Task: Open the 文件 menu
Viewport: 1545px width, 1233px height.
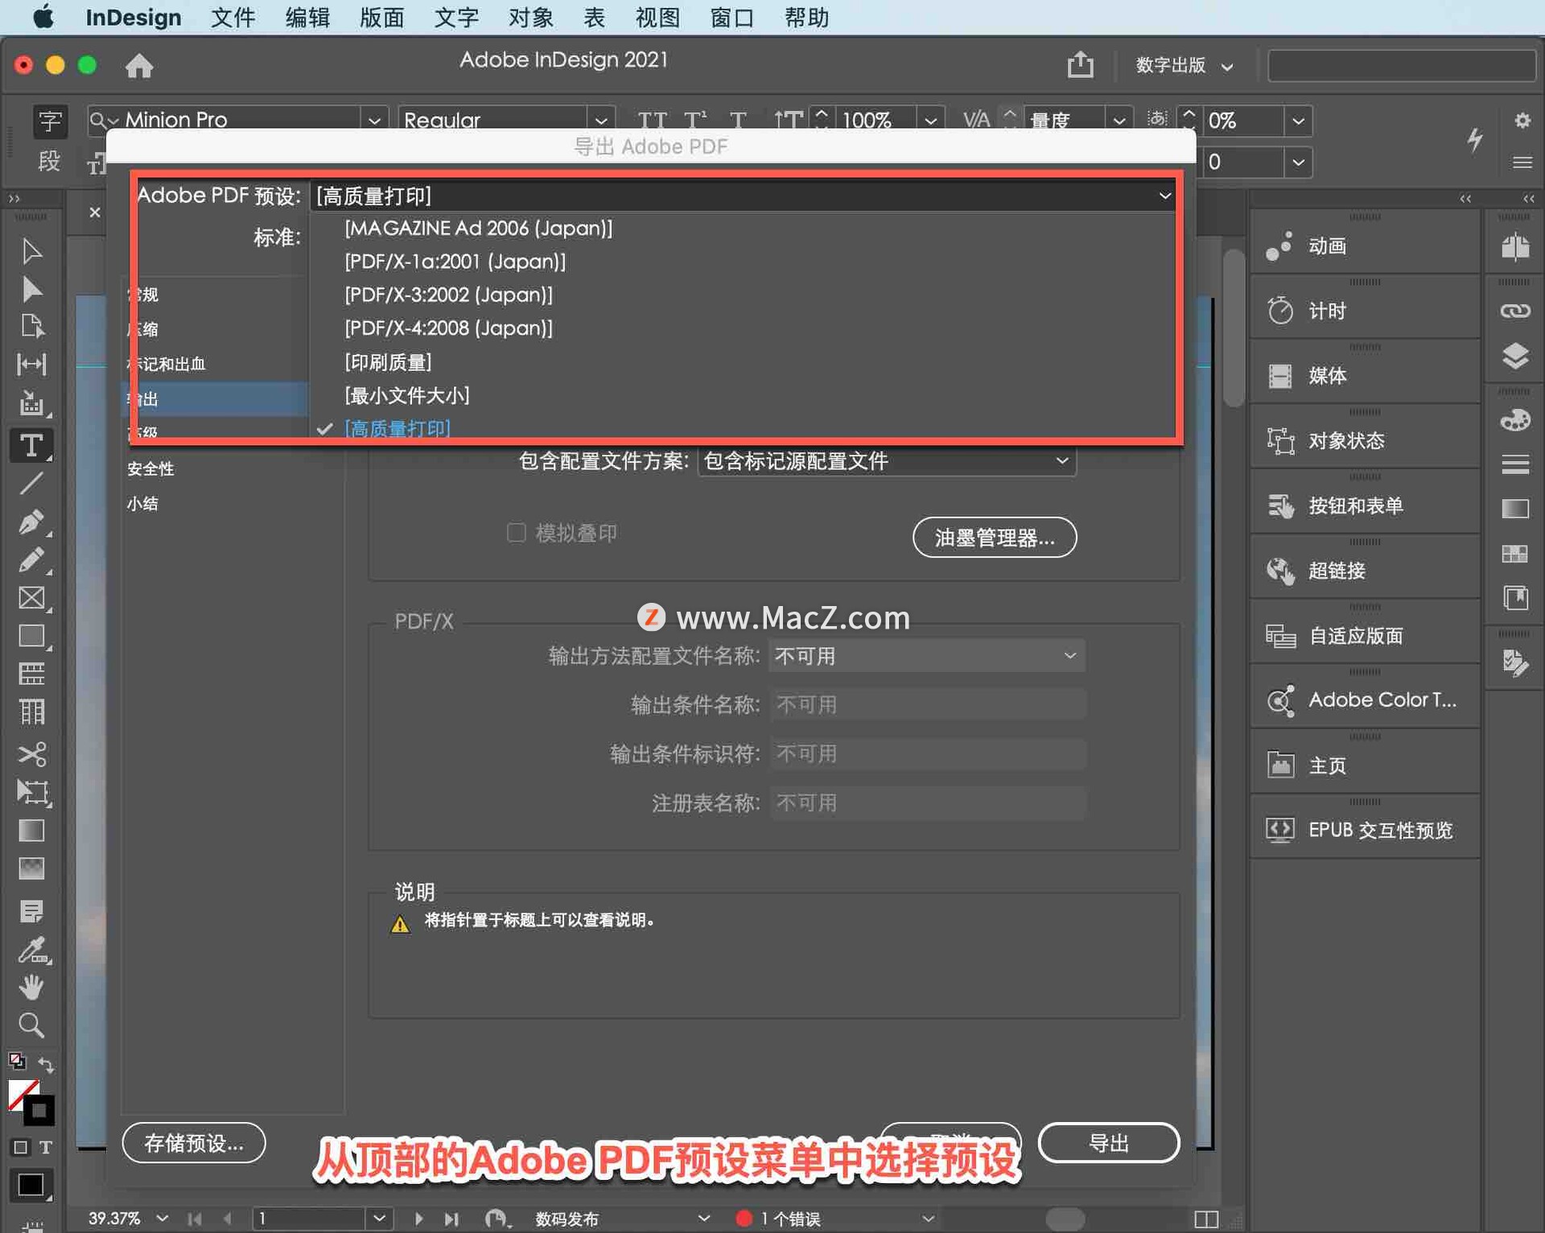Action: point(233,17)
